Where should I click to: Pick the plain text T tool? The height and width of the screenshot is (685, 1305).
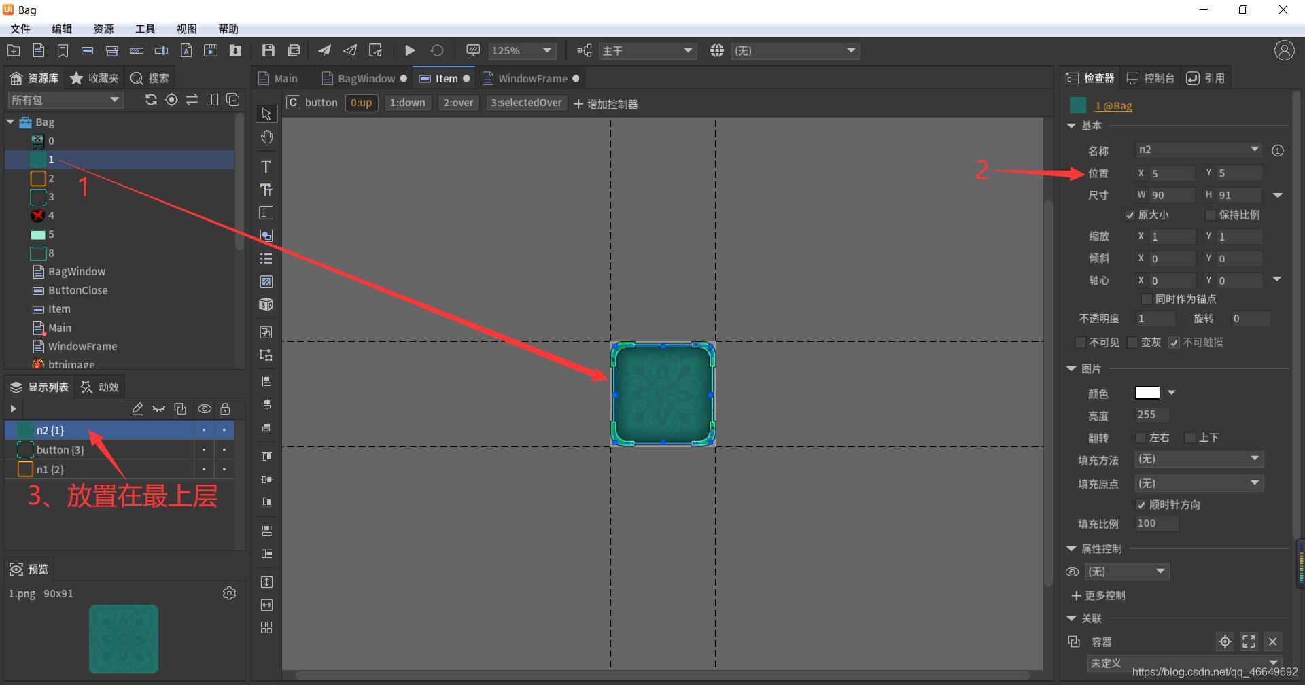[x=266, y=166]
